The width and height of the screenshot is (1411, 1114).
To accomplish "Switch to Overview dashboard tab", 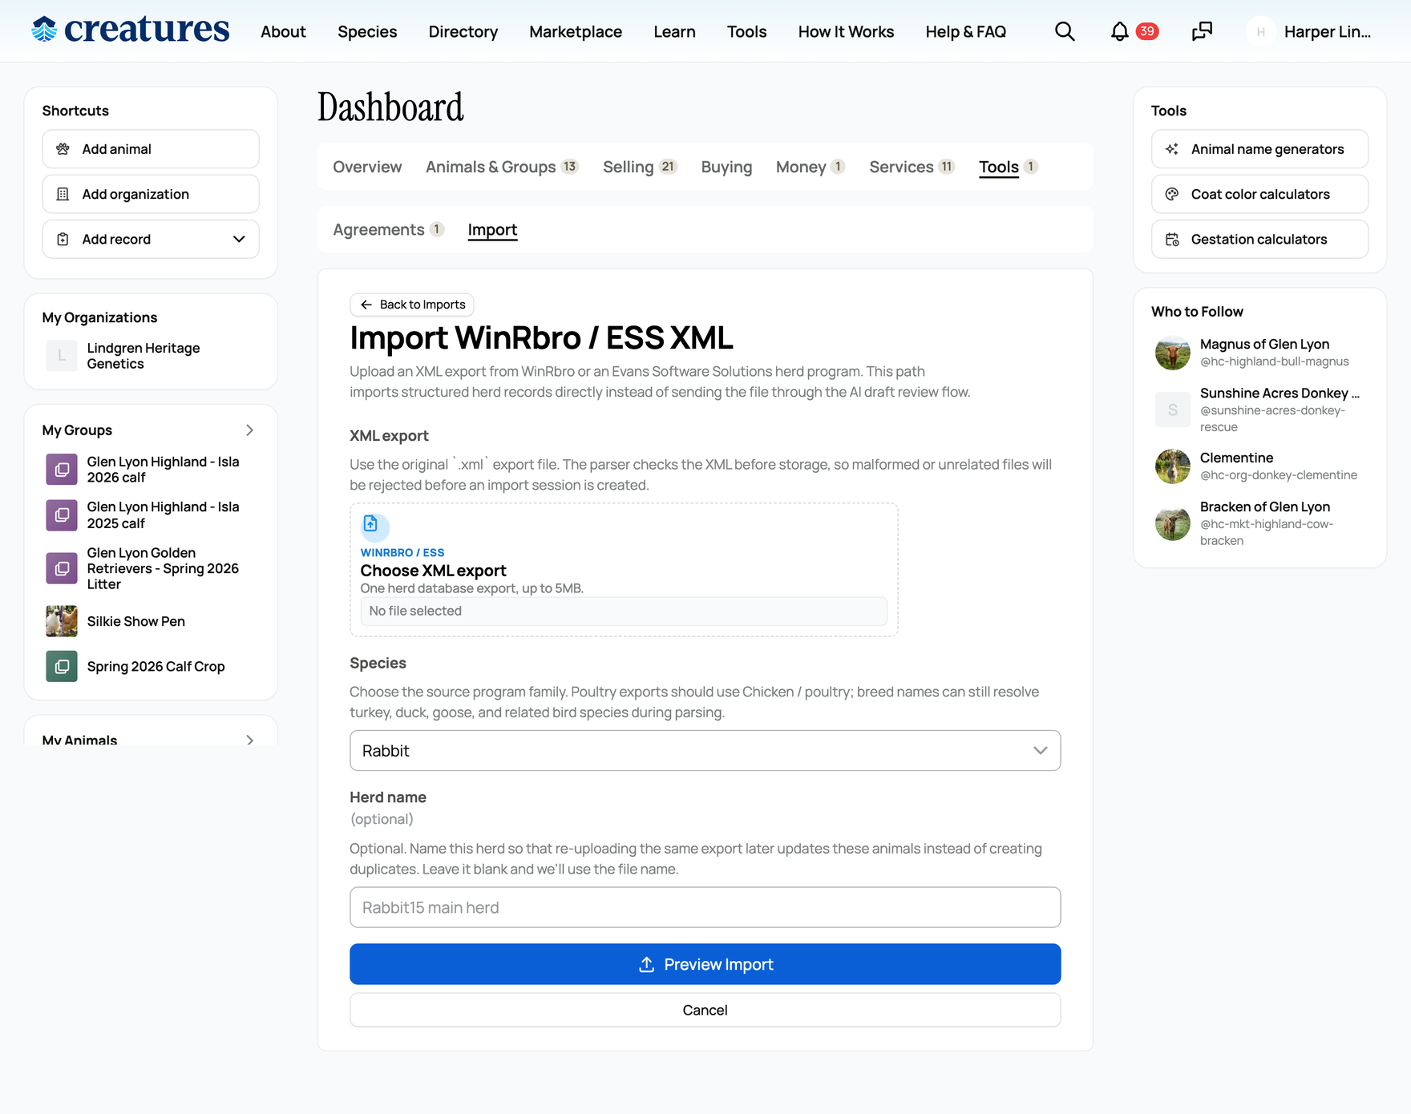I will (367, 167).
